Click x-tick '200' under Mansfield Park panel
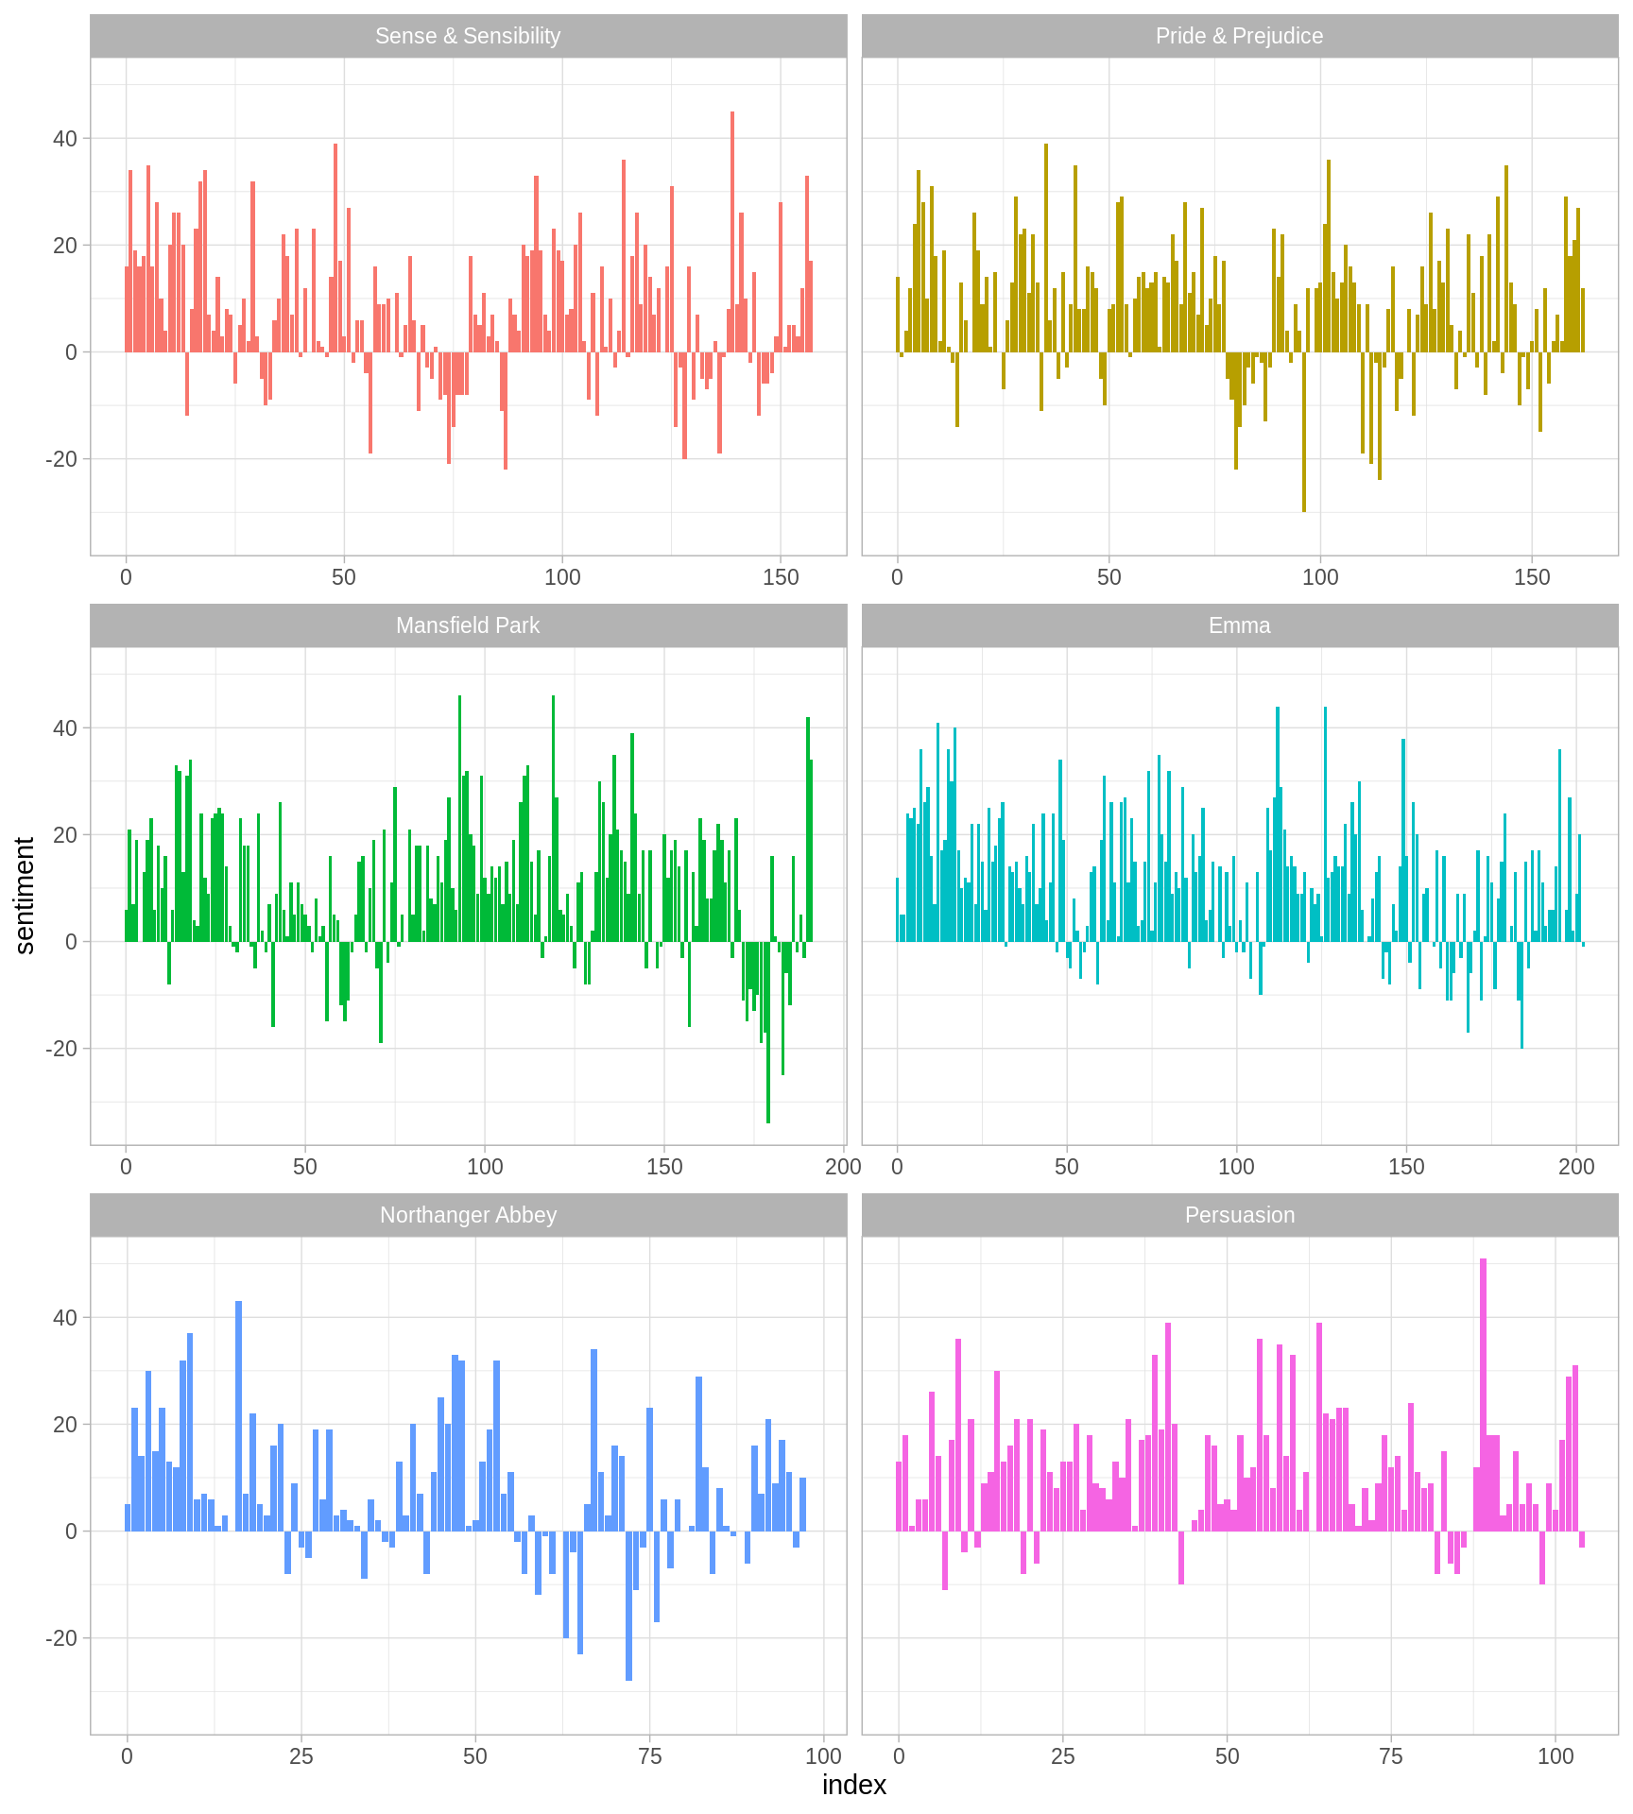1633x1814 pixels. tap(843, 1167)
